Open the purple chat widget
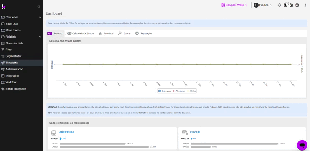310x151 pixels. (x=302, y=146)
